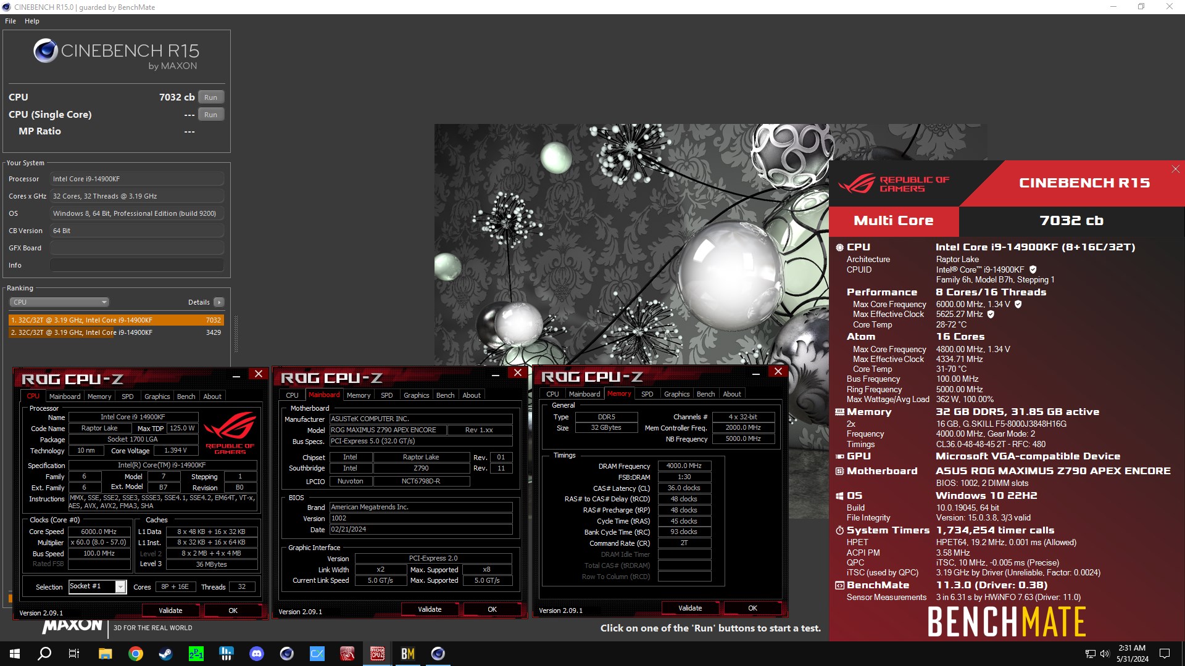This screenshot has width=1185, height=666.
Task: Click the DRAM Frequency 4000.0 MHz value
Action: coord(684,466)
